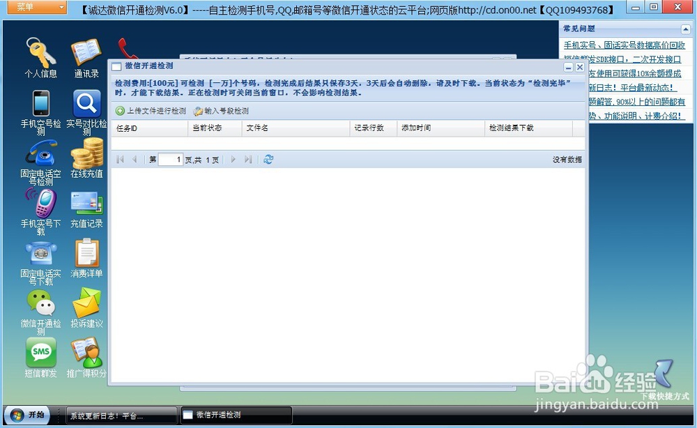Go to previous page of results
This screenshot has height=428, width=697.
tap(135, 159)
